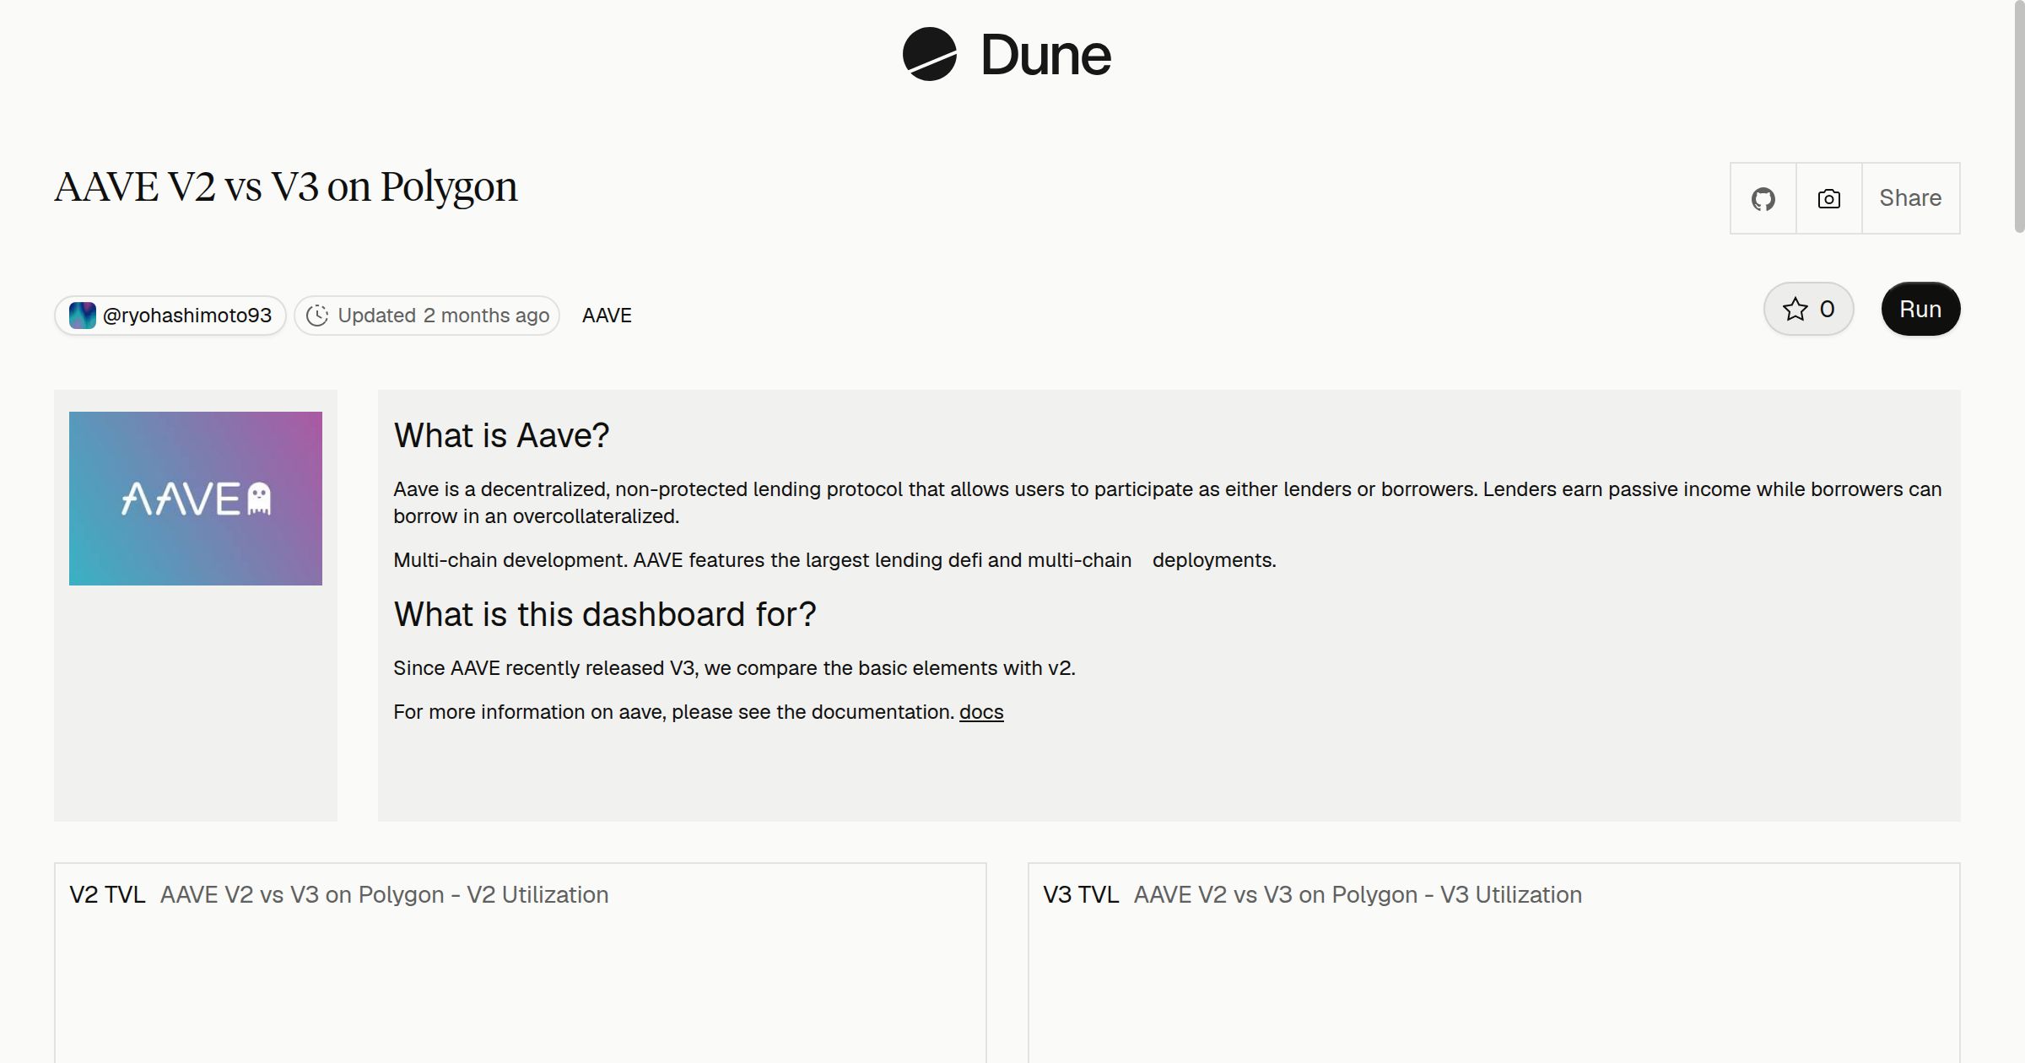Run the dashboard queries
Image resolution: width=2025 pixels, height=1063 pixels.
tap(1920, 309)
